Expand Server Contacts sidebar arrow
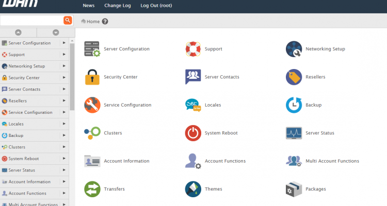The height and width of the screenshot is (206, 387). (x=64, y=89)
